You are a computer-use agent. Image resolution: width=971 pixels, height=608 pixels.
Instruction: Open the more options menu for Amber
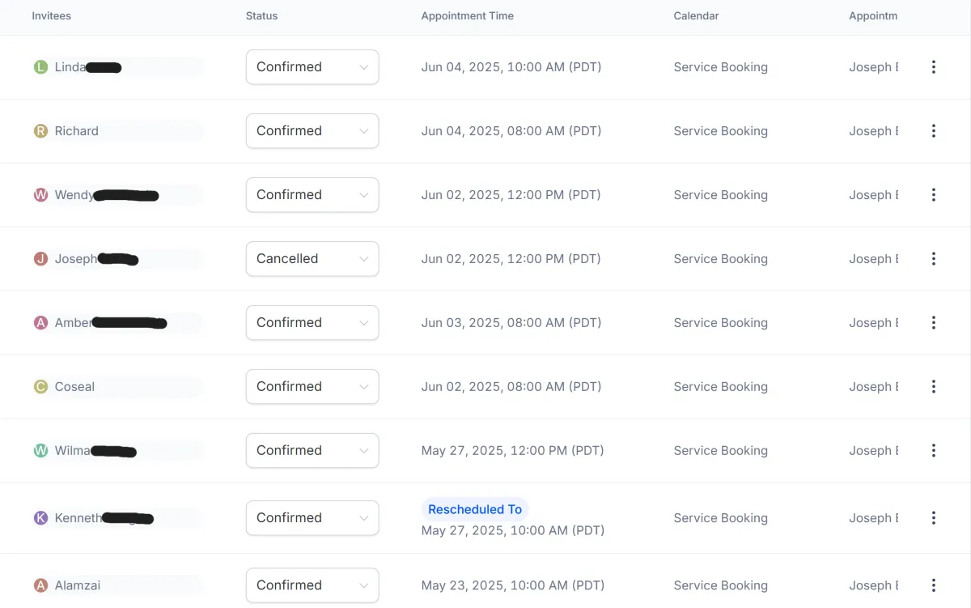pyautogui.click(x=933, y=323)
